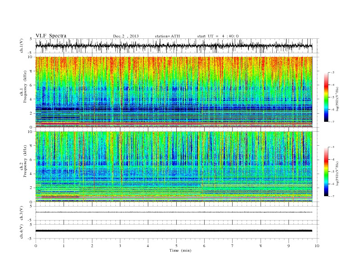Click the "3" time axis tick label
Screen dimensions: 357x276
(120, 246)
